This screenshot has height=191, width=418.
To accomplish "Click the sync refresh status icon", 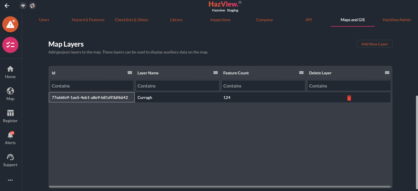I will click(x=32, y=6).
